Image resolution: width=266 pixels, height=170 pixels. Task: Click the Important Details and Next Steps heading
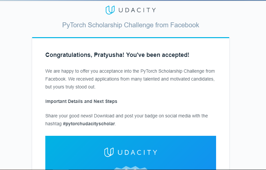pos(81,101)
